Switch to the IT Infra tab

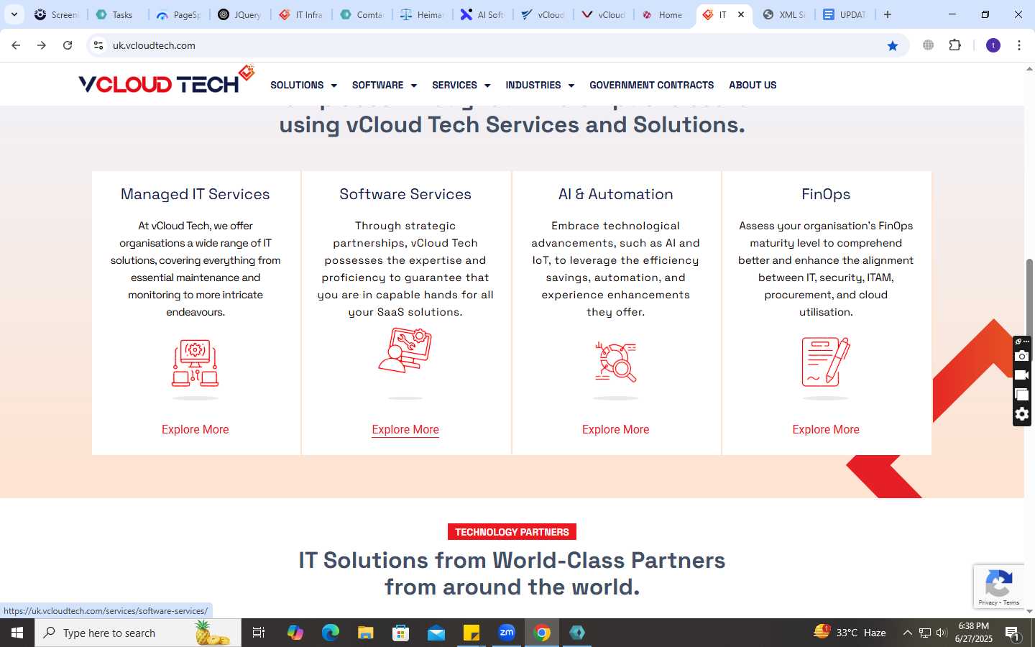pyautogui.click(x=300, y=14)
